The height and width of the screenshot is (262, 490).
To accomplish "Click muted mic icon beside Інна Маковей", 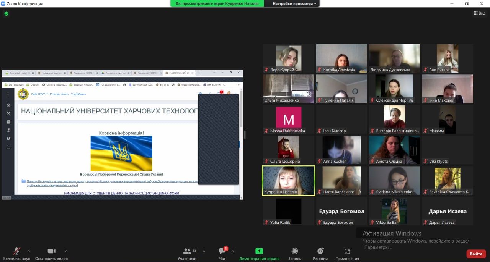I will [x=426, y=100].
